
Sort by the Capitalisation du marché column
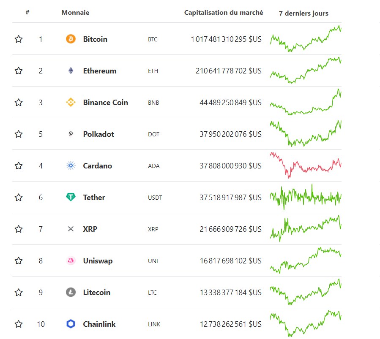[x=223, y=12]
